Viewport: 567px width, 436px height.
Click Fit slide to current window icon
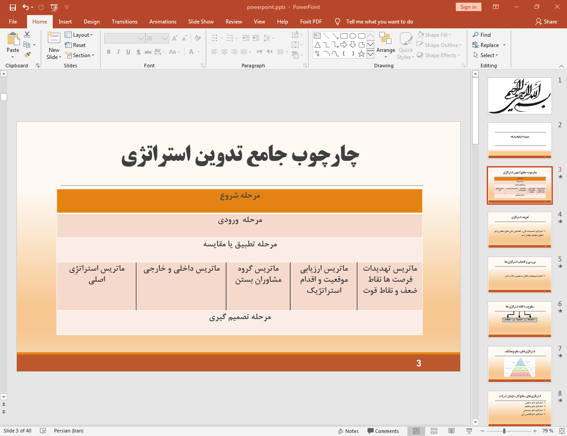[x=562, y=431]
